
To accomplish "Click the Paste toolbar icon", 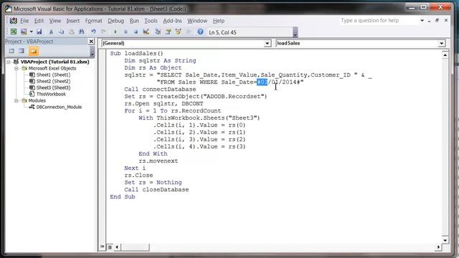I will click(71, 32).
